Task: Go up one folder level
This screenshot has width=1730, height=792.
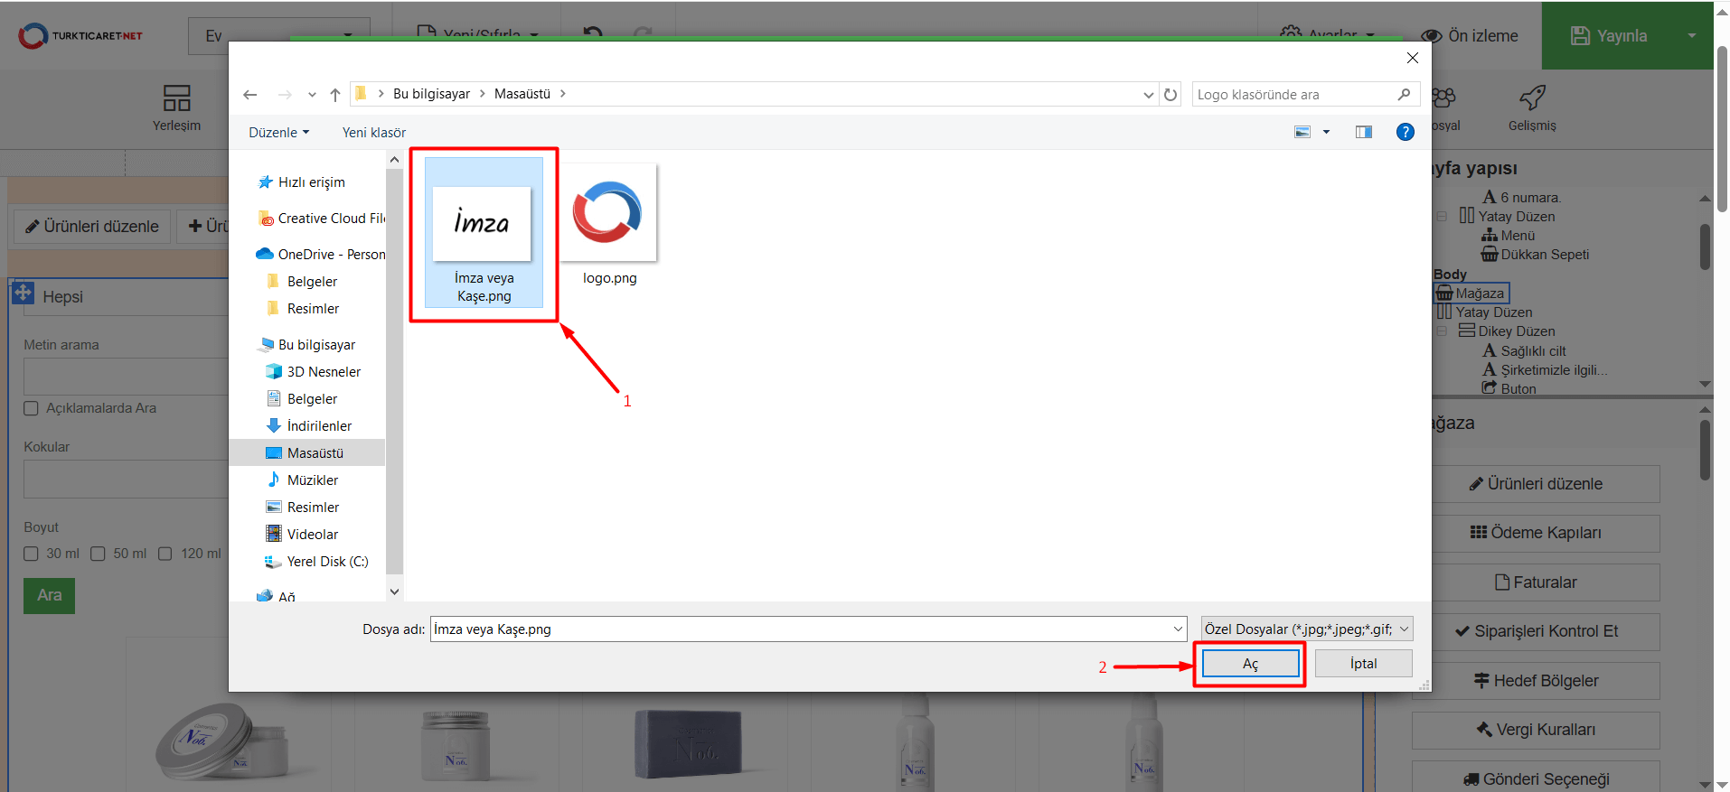Action: click(x=335, y=95)
